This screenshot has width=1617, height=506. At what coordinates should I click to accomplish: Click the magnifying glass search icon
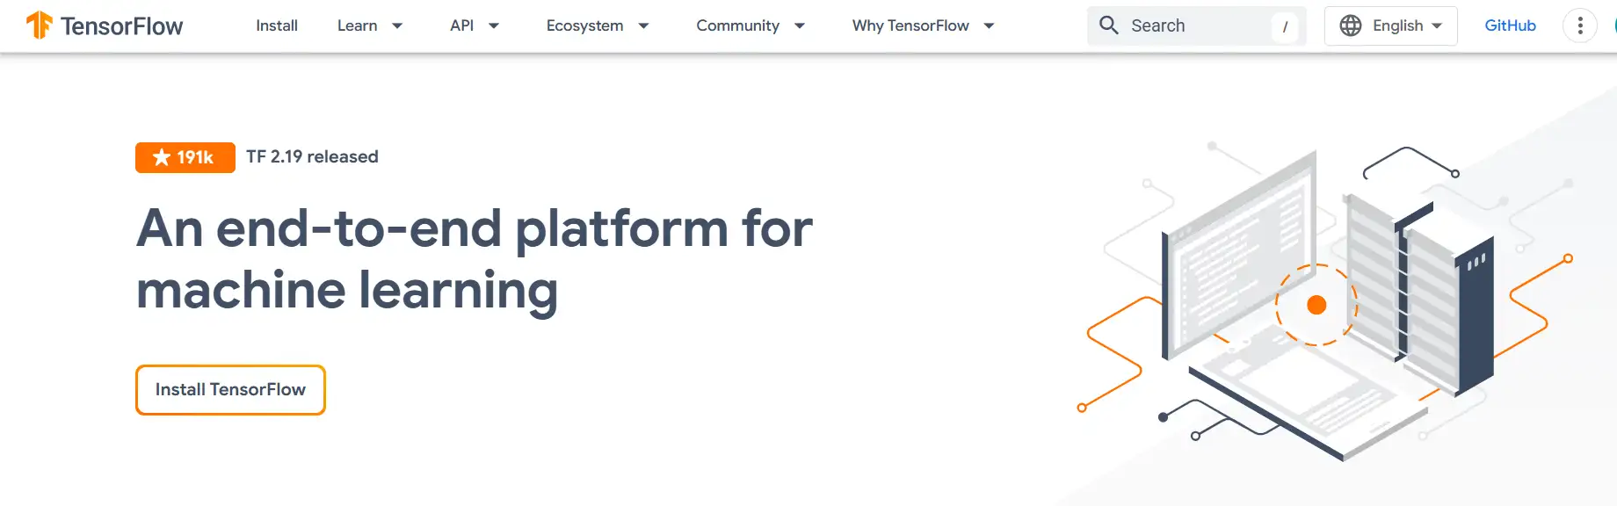tap(1109, 25)
